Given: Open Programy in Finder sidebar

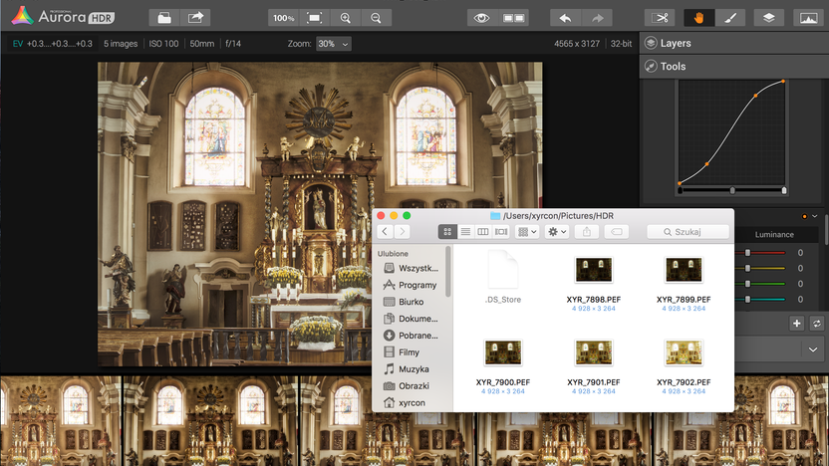Looking at the screenshot, I should coord(411,285).
